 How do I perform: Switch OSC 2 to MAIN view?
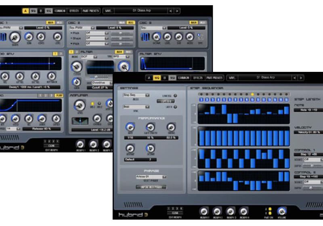point(122,23)
